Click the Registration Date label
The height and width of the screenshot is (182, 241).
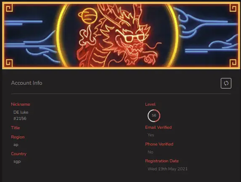(x=162, y=161)
